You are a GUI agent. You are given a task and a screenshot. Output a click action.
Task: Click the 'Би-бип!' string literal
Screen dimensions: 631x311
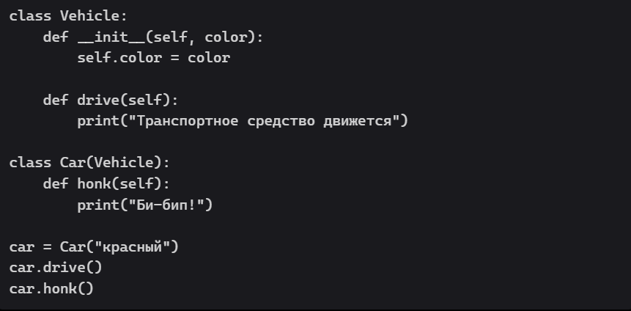170,205
